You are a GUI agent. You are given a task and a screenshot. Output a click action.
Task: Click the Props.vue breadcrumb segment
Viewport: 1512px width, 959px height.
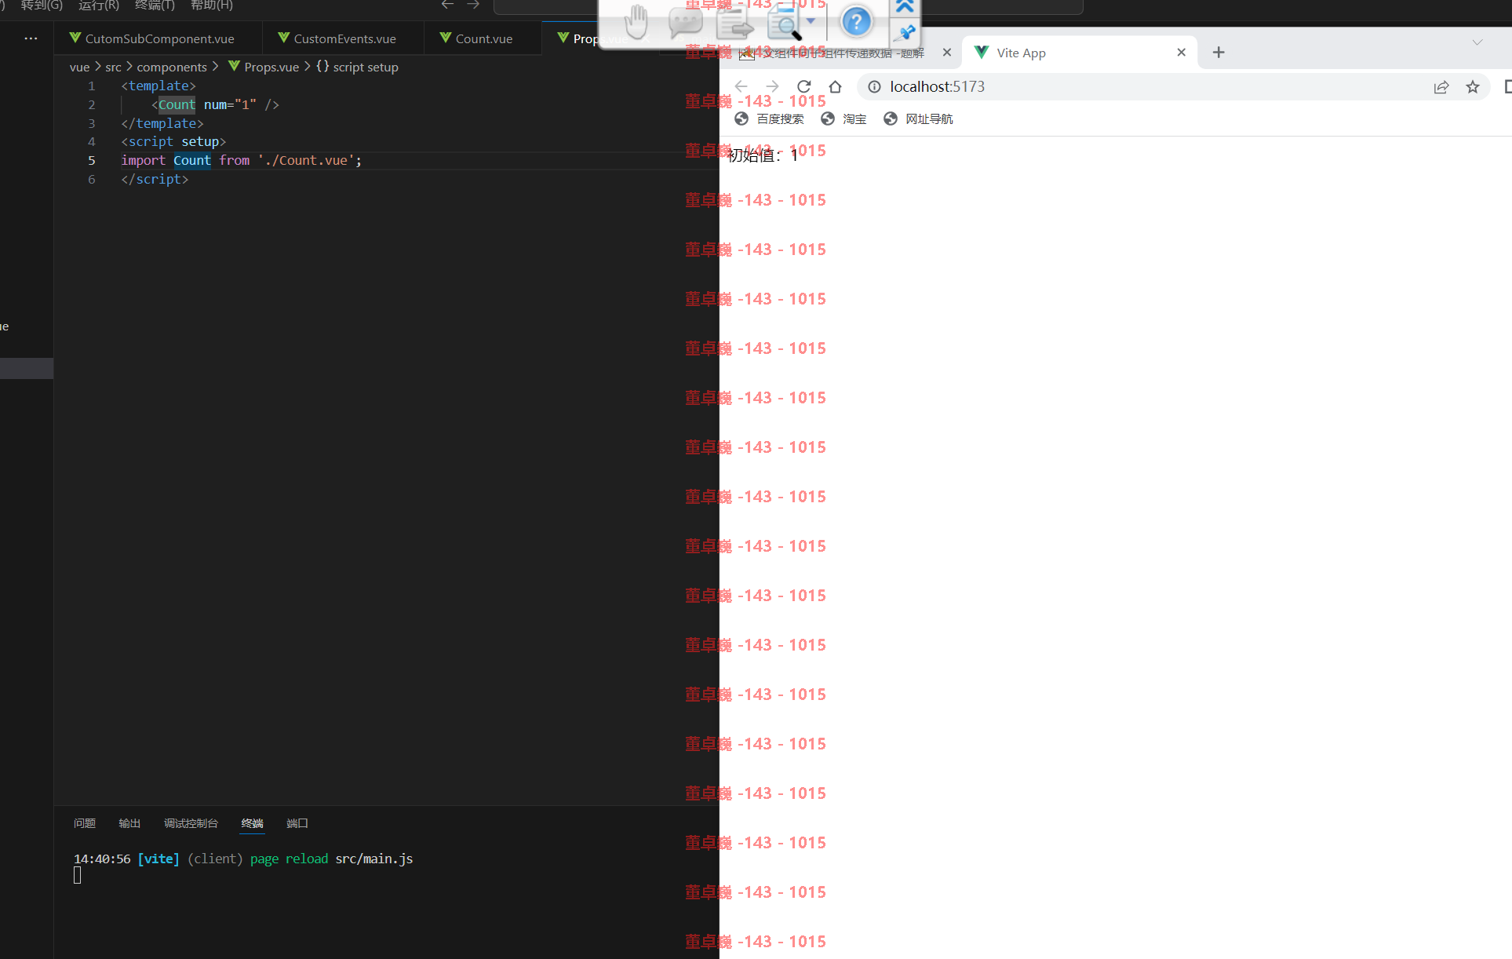(264, 67)
